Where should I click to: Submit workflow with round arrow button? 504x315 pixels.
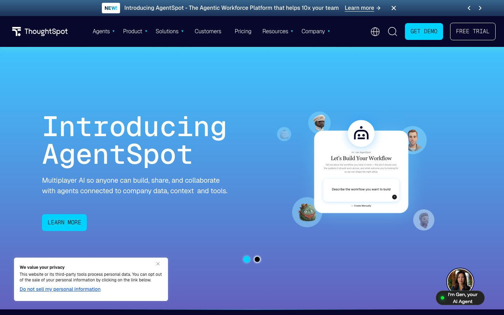click(x=394, y=197)
